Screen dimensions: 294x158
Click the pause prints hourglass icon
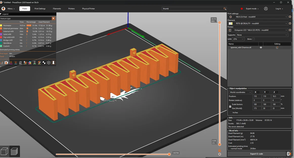[34, 62]
